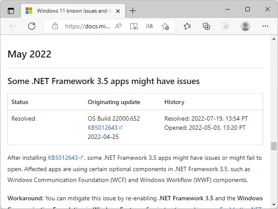Click 'Opened: 2022-05-03, 13:20 PT' text
The width and height of the screenshot is (278, 209).
coord(205,128)
